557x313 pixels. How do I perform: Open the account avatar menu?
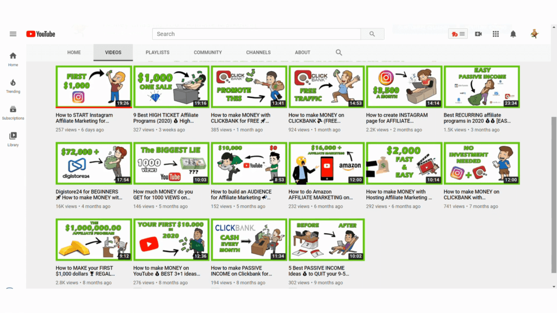(x=534, y=34)
